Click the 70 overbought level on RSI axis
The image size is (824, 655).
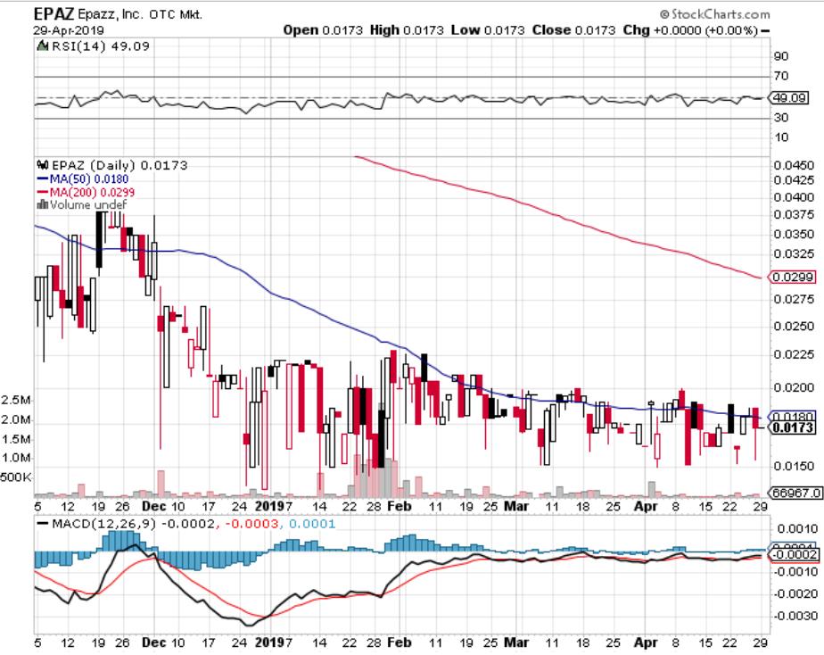tap(781, 76)
